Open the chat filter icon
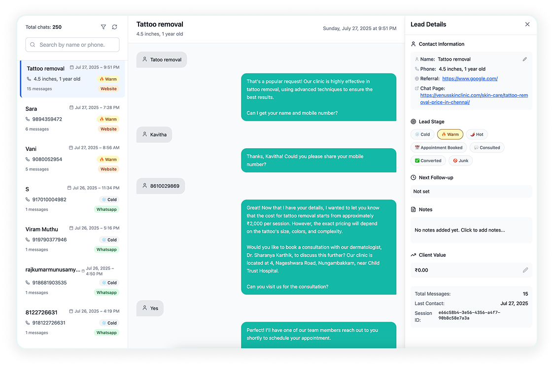Image resolution: width=555 pixels, height=368 pixels. [103, 27]
